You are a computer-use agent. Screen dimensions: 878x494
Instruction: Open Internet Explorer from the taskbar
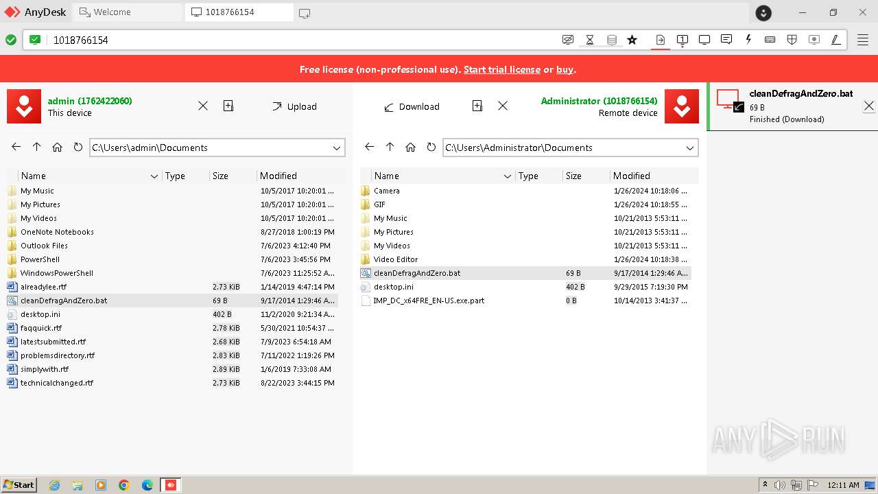pos(54,485)
